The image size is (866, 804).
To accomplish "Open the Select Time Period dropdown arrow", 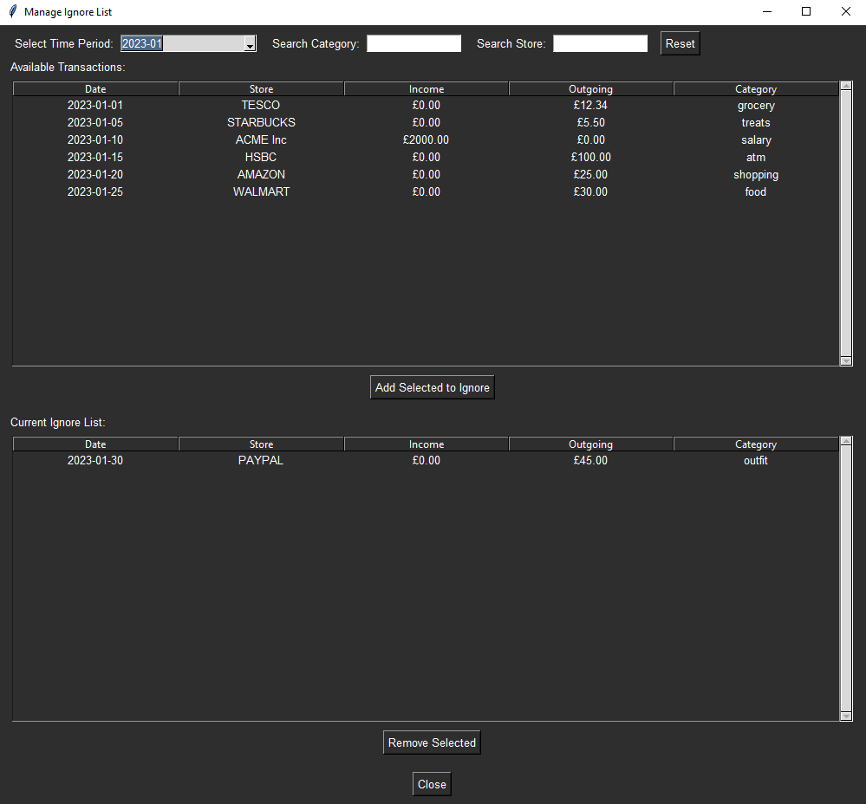I will coord(250,43).
